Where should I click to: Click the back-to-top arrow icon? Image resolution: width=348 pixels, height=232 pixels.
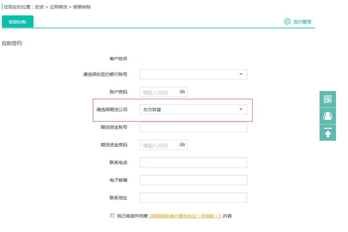327,133
